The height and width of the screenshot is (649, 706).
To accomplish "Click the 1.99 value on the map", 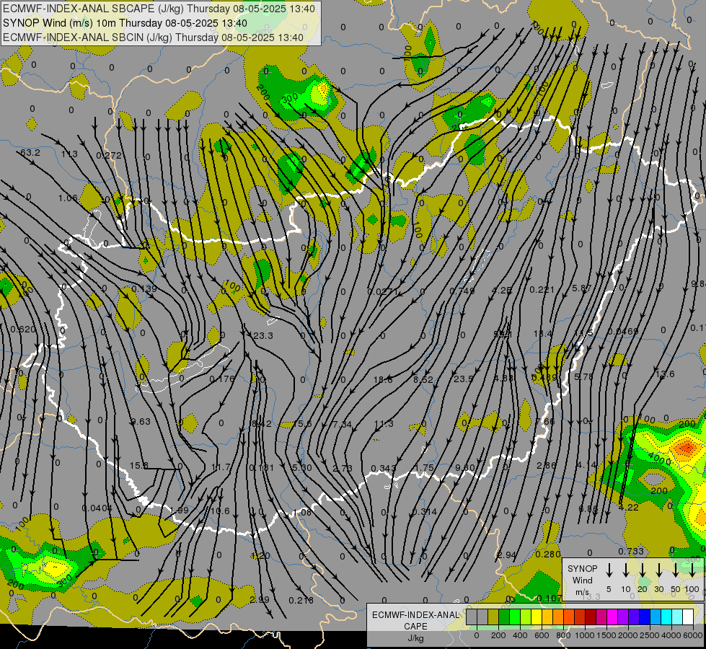I will 179,511.
